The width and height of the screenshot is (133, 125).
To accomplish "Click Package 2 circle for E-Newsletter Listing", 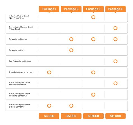I will (71, 50).
